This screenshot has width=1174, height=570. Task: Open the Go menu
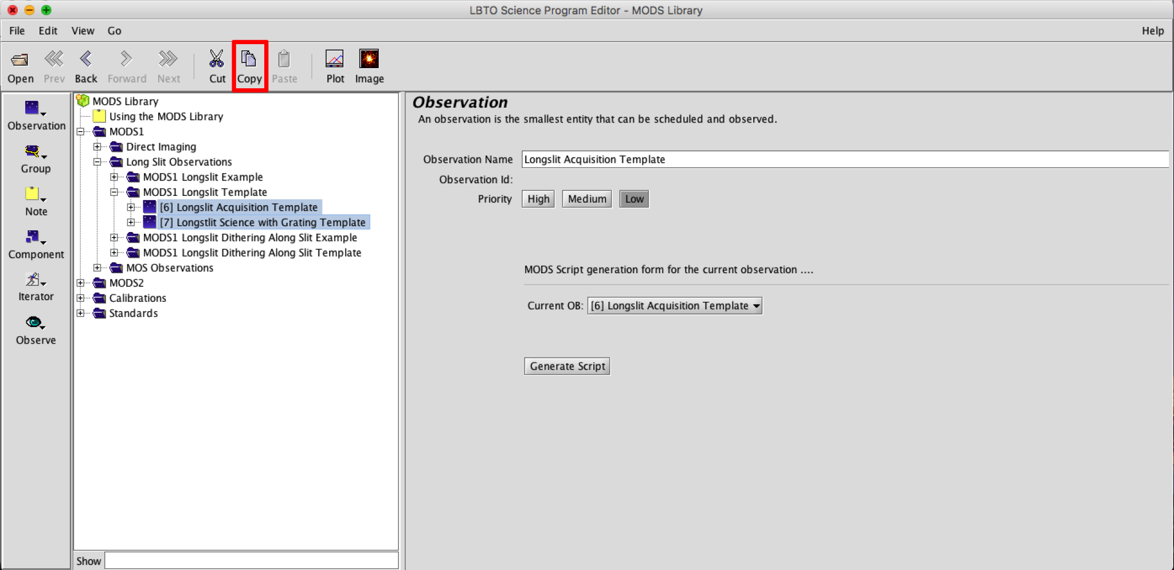click(114, 31)
